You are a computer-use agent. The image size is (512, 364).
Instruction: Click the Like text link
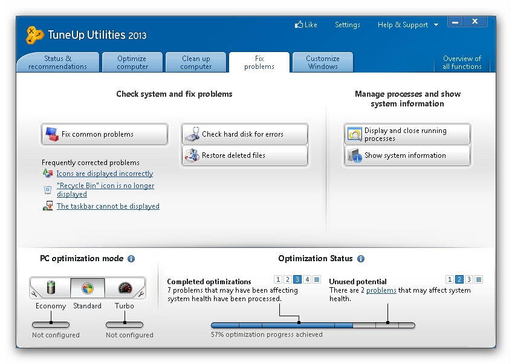click(311, 25)
